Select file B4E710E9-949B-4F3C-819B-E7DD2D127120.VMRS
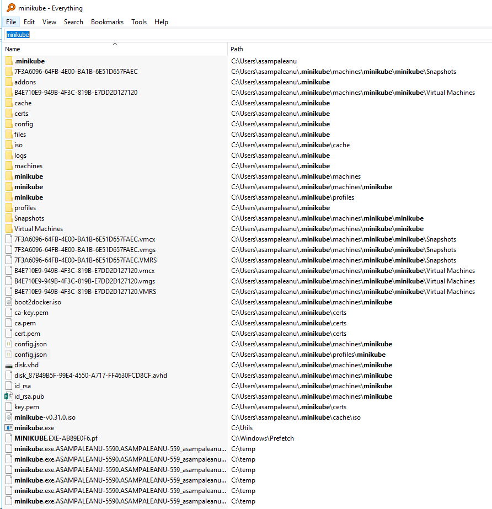 coord(85,292)
